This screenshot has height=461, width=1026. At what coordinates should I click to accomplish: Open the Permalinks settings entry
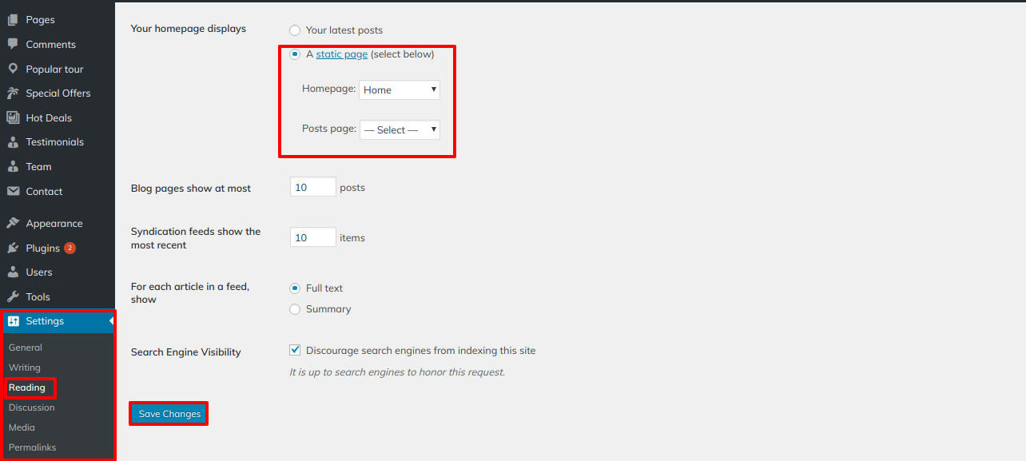click(32, 447)
